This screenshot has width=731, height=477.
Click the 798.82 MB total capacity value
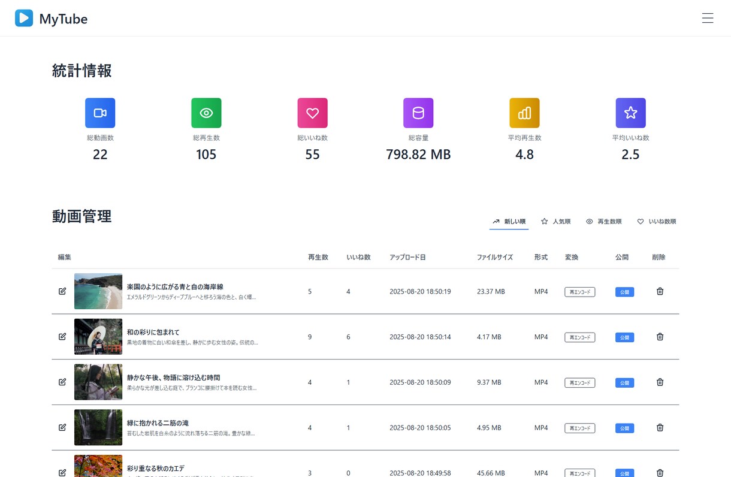pos(418,155)
